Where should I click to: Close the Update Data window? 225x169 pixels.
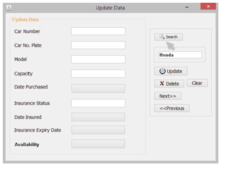click(208, 7)
